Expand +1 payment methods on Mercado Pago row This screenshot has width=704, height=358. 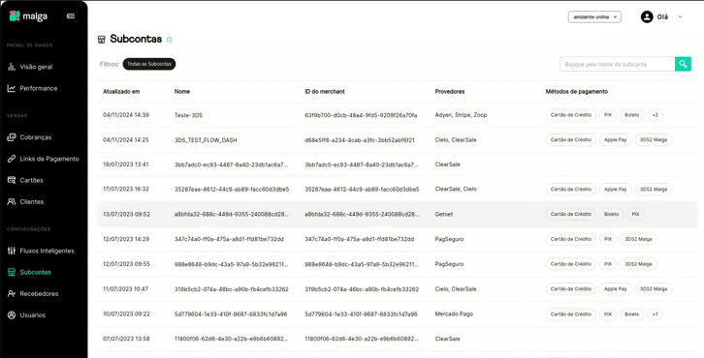(x=656, y=314)
